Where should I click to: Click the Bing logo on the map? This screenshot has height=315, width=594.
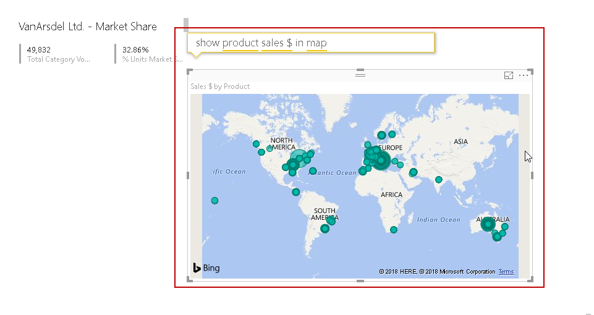tap(206, 268)
